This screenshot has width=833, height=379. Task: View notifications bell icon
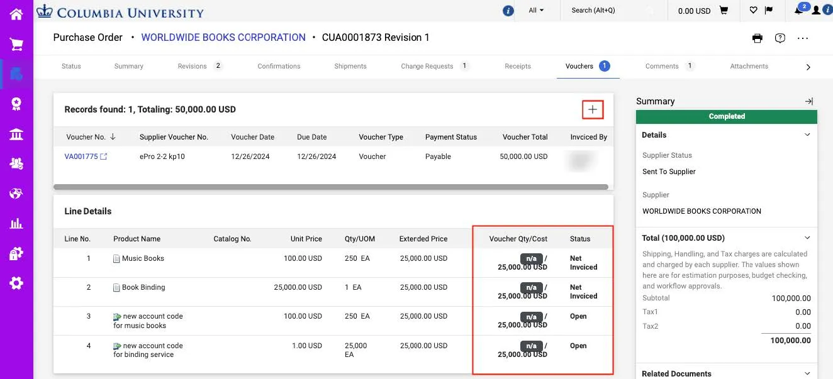(x=800, y=9)
